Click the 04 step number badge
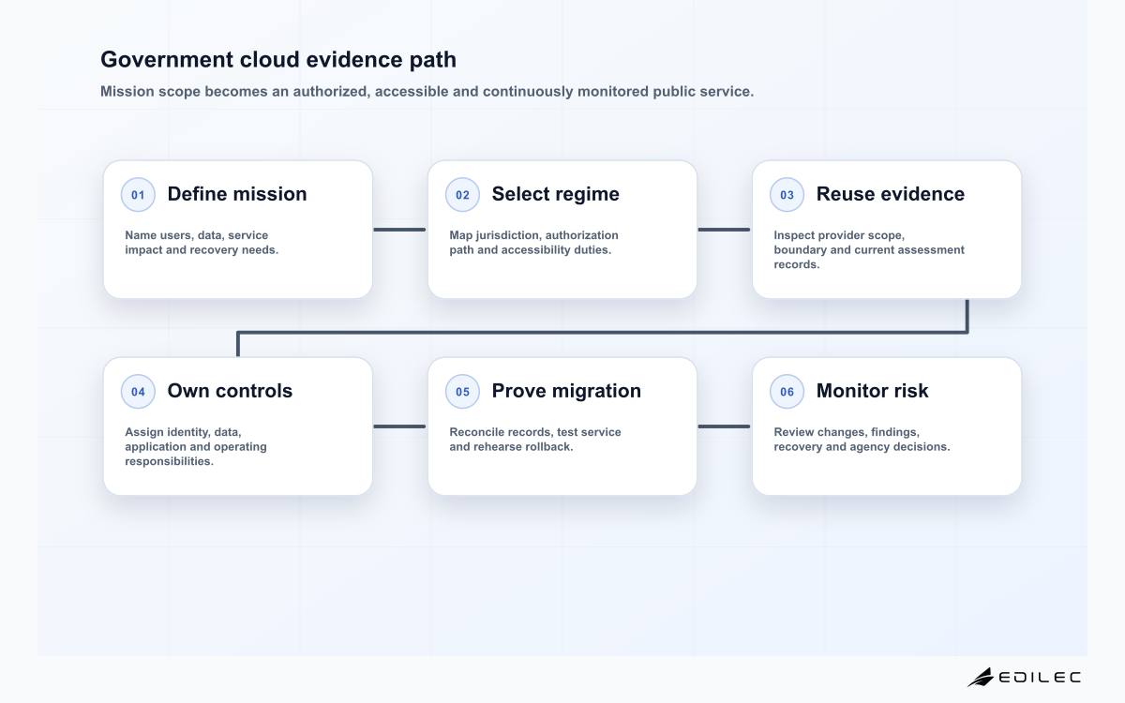Viewport: 1125px width, 703px height. point(138,392)
